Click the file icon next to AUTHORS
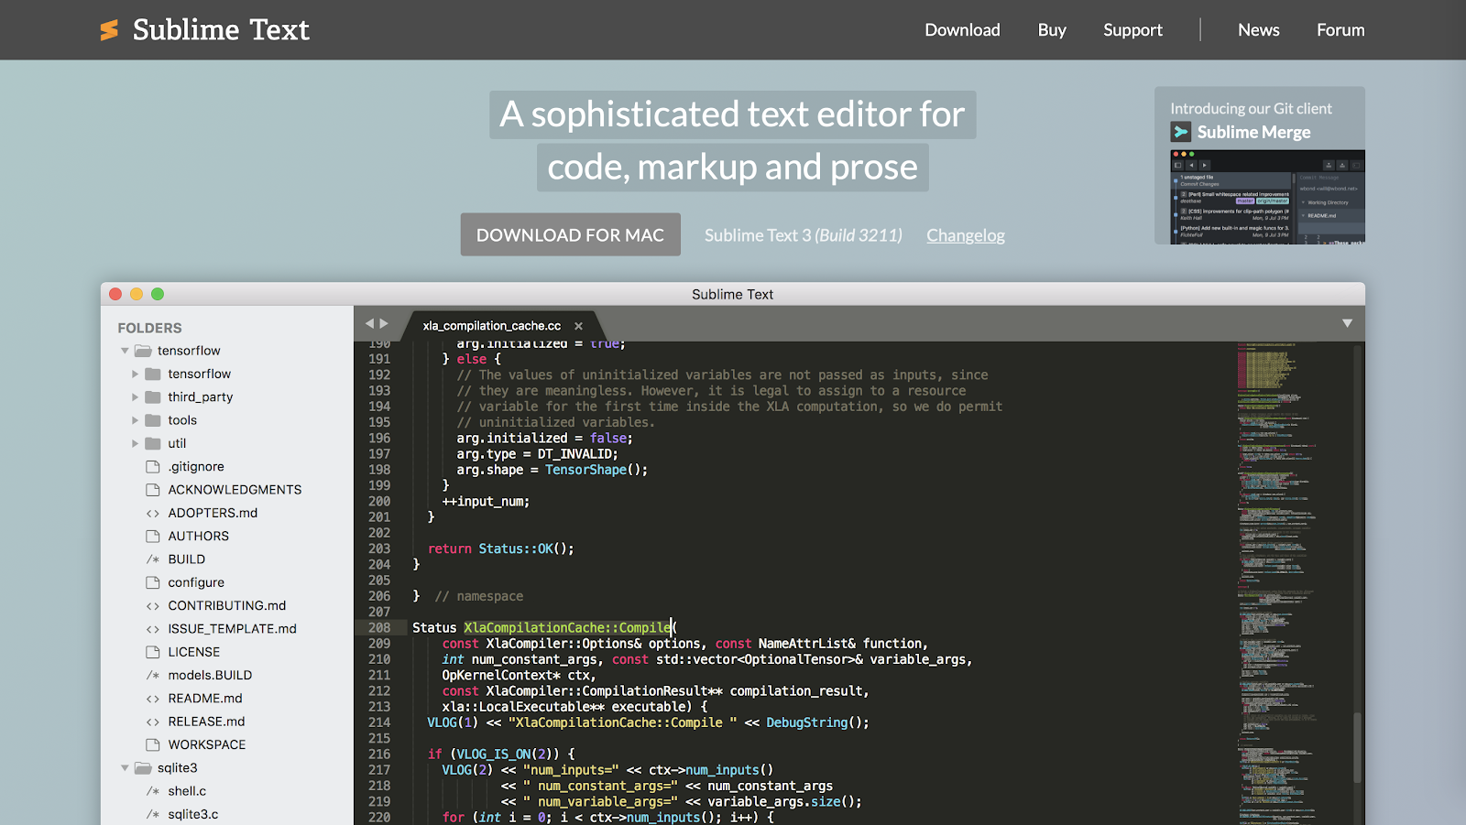The image size is (1466, 825). coord(153,537)
